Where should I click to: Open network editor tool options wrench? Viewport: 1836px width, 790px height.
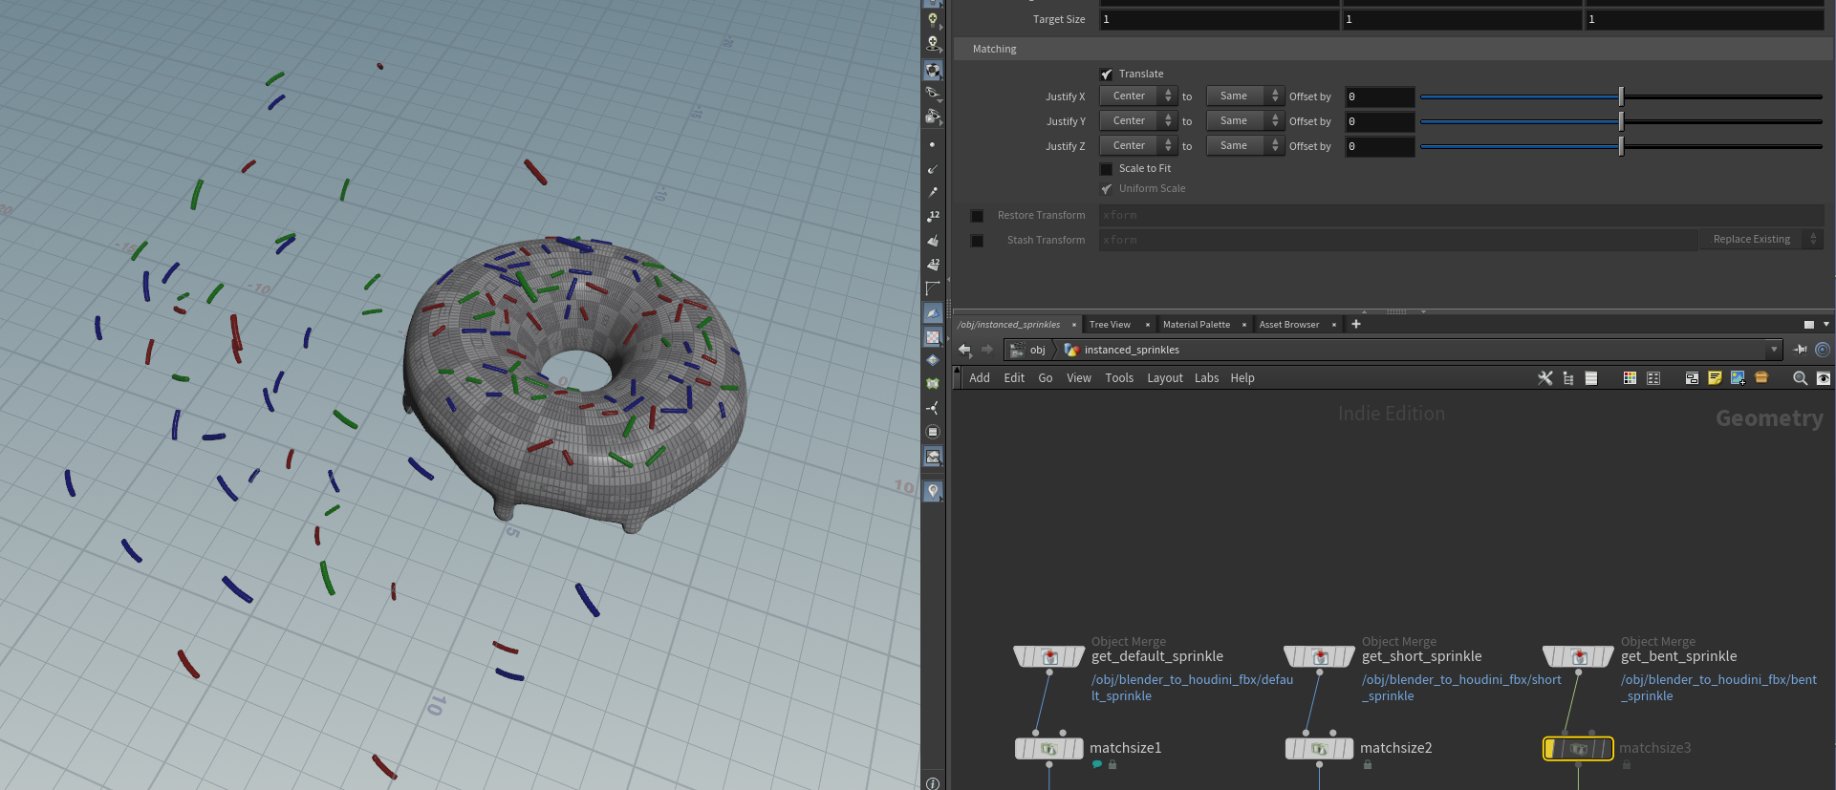tap(1544, 378)
